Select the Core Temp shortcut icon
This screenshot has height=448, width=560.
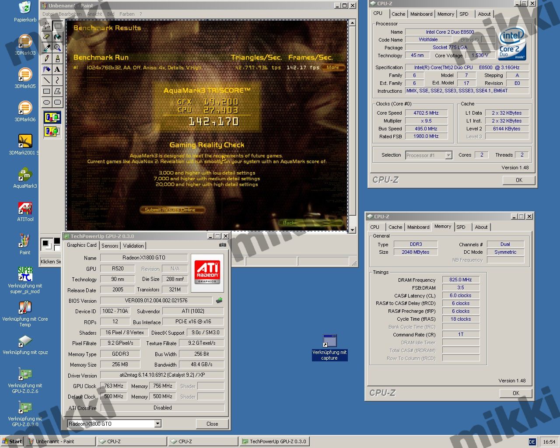coord(25,314)
